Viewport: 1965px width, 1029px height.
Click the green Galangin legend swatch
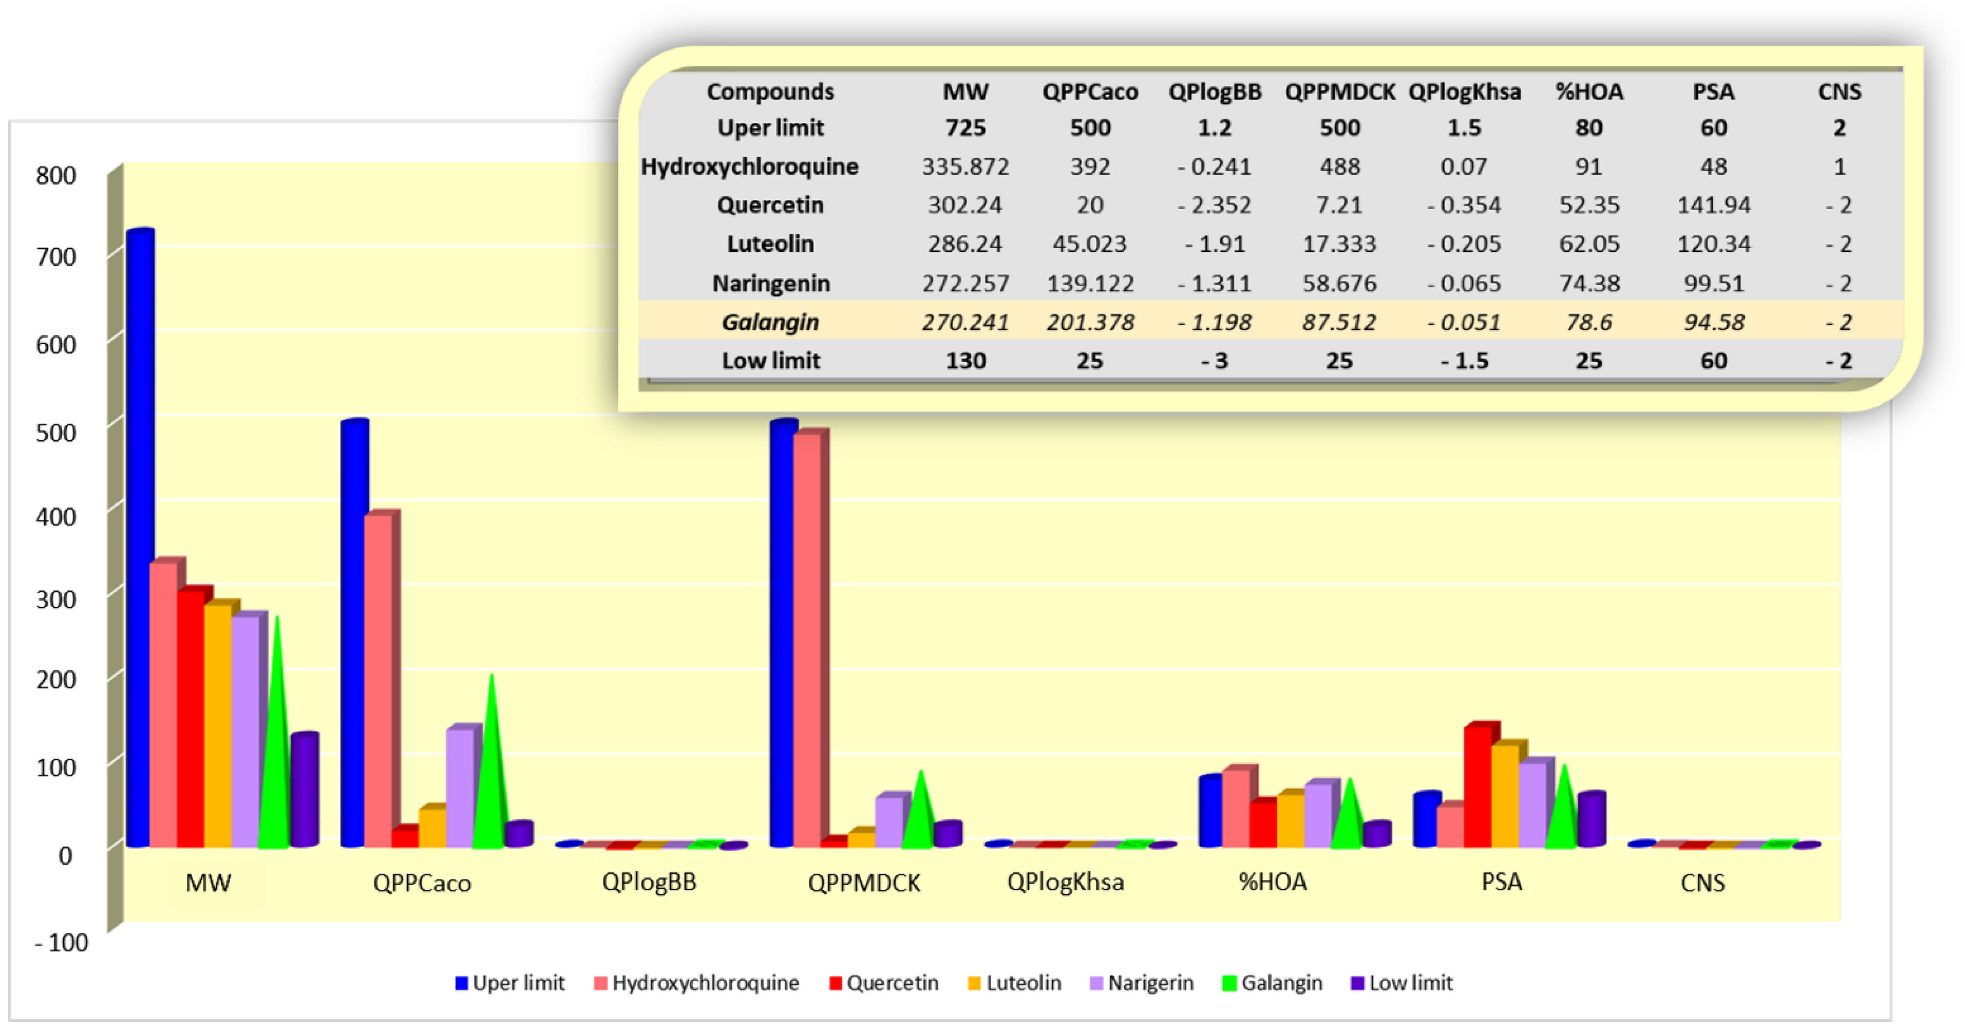[x=1229, y=983]
